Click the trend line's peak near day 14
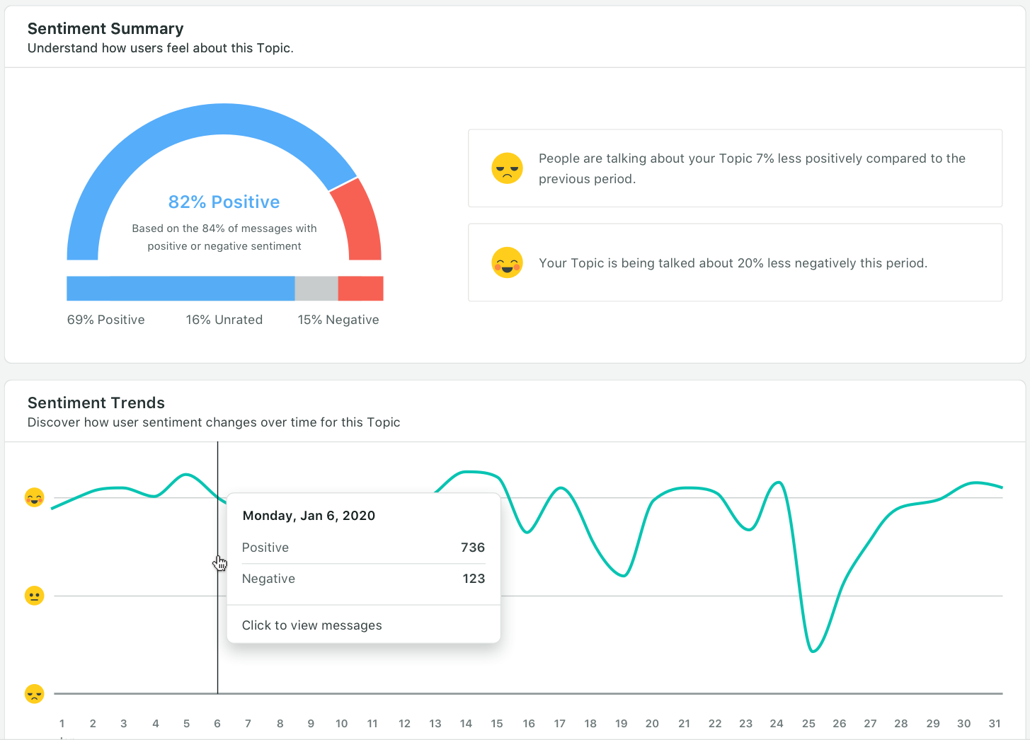This screenshot has width=1030, height=740. 466,471
